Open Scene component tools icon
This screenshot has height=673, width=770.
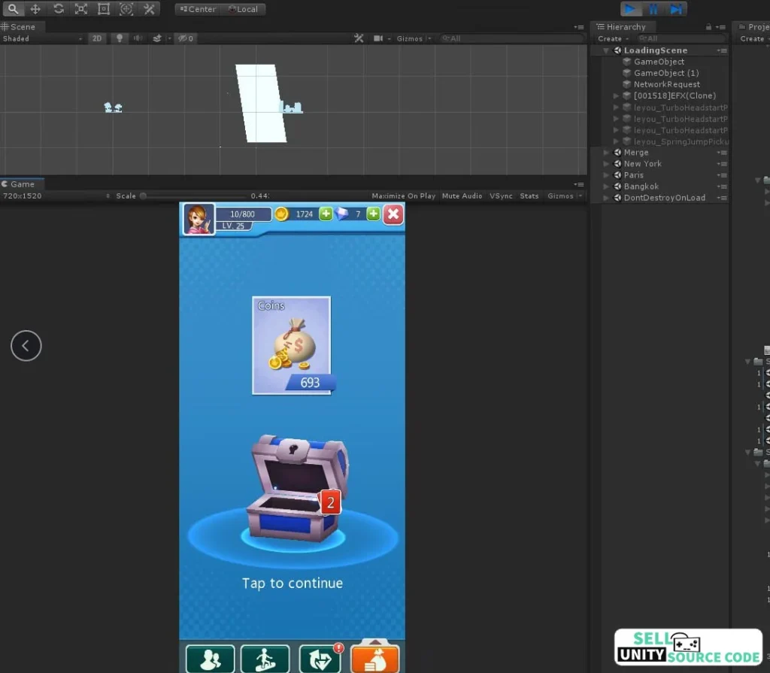click(359, 38)
